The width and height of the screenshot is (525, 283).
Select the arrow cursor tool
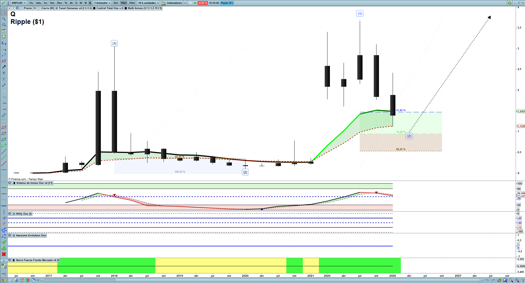(x=4, y=13)
